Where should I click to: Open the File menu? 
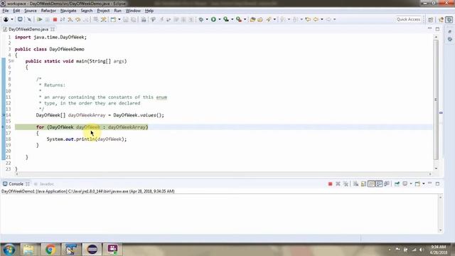pyautogui.click(x=6, y=11)
